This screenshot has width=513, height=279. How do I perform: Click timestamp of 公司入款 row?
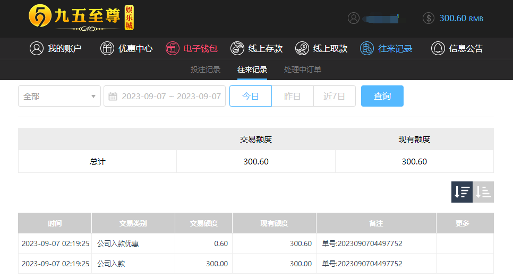pos(56,264)
